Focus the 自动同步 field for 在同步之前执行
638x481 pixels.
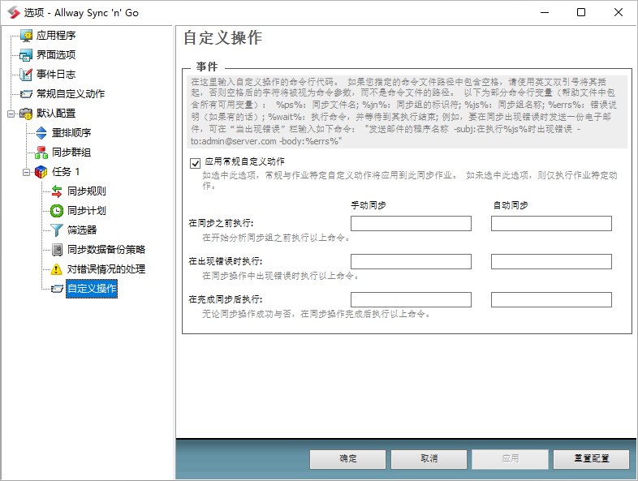tap(551, 224)
